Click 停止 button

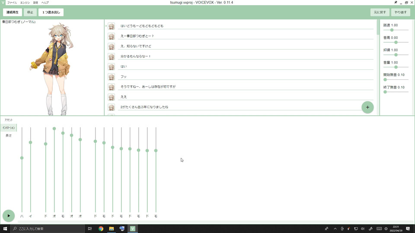(30, 12)
